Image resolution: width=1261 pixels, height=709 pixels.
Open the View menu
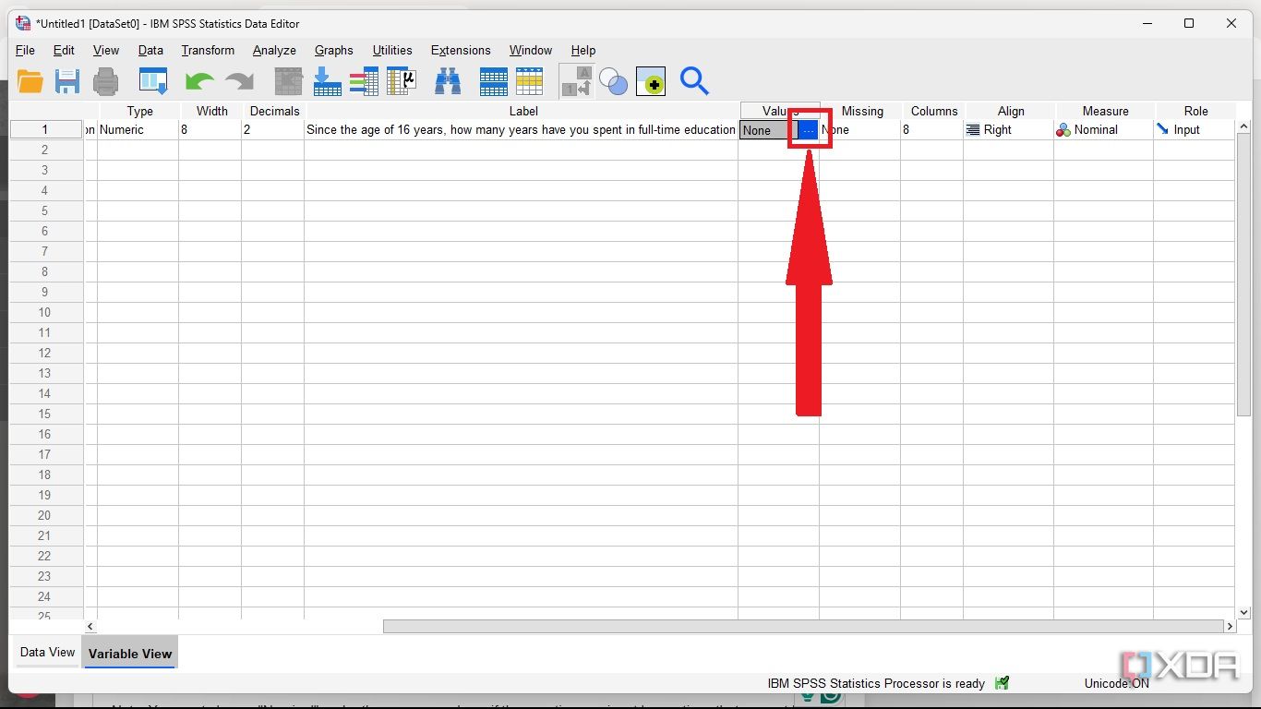tap(106, 50)
